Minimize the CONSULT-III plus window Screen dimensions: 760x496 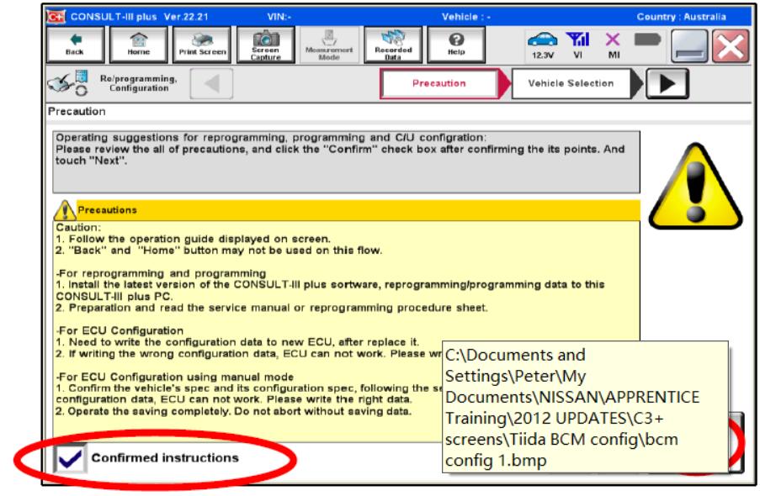[x=689, y=46]
